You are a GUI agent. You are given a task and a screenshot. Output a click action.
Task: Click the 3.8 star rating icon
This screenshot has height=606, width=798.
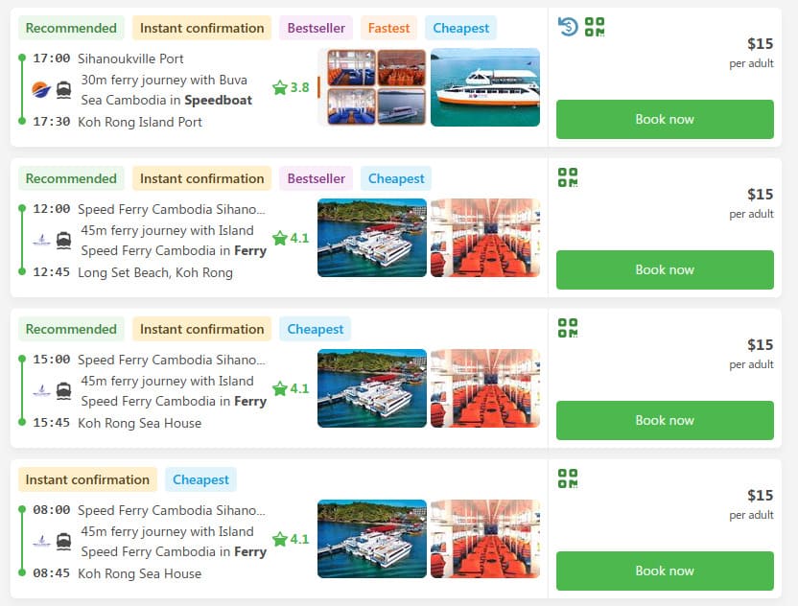(280, 87)
